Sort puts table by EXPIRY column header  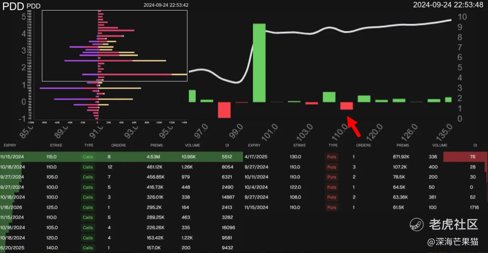(254, 145)
